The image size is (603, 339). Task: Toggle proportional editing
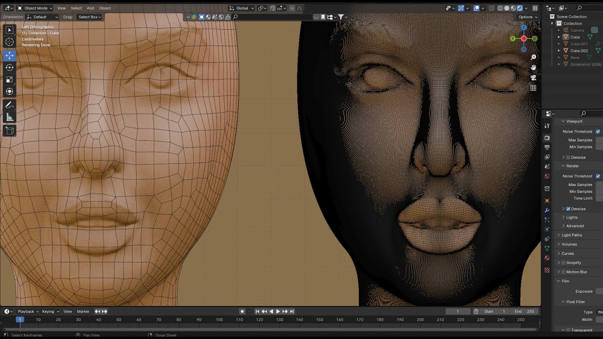coord(292,8)
